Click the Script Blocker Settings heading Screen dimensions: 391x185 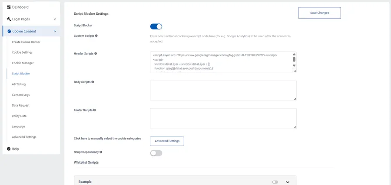[x=91, y=14]
